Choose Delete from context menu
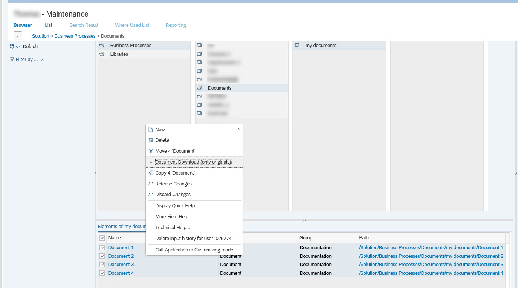Screen dimensions: 518x288 [x=194, y=140]
